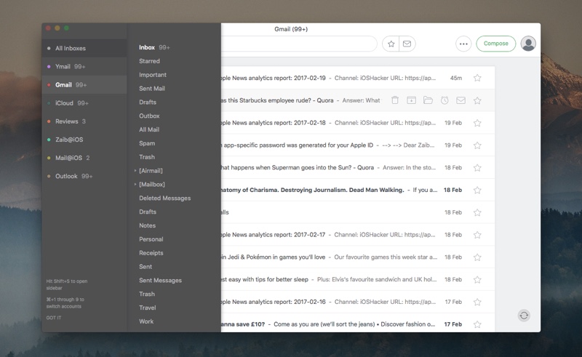Star the Superman goes into the Sun email
The image size is (582, 357).
(x=477, y=167)
